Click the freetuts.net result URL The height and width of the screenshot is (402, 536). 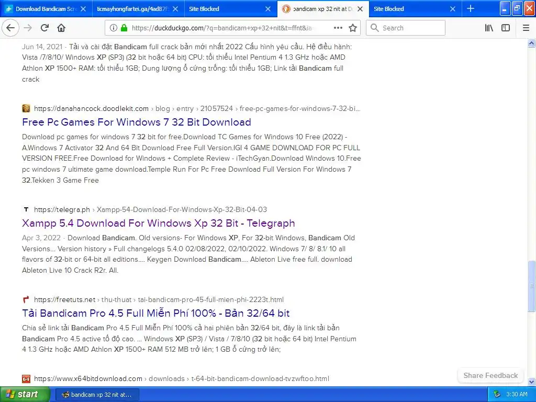[x=64, y=299]
